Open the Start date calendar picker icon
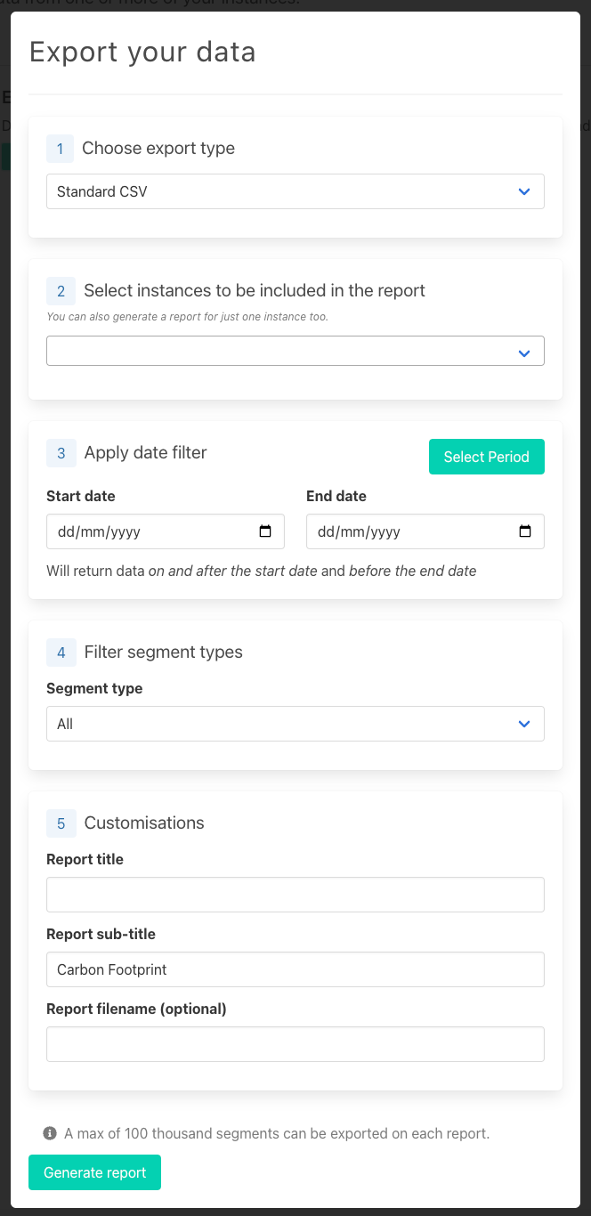This screenshot has height=1216, width=591. 265,531
